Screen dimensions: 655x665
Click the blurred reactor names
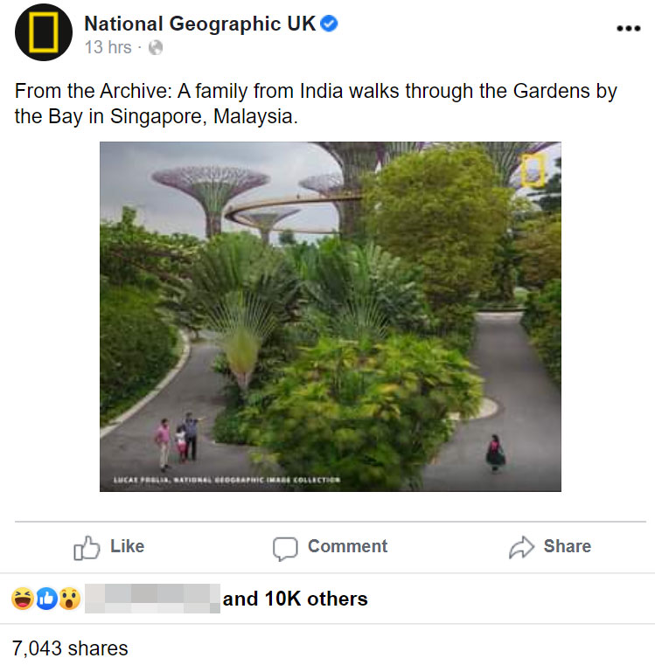click(152, 599)
